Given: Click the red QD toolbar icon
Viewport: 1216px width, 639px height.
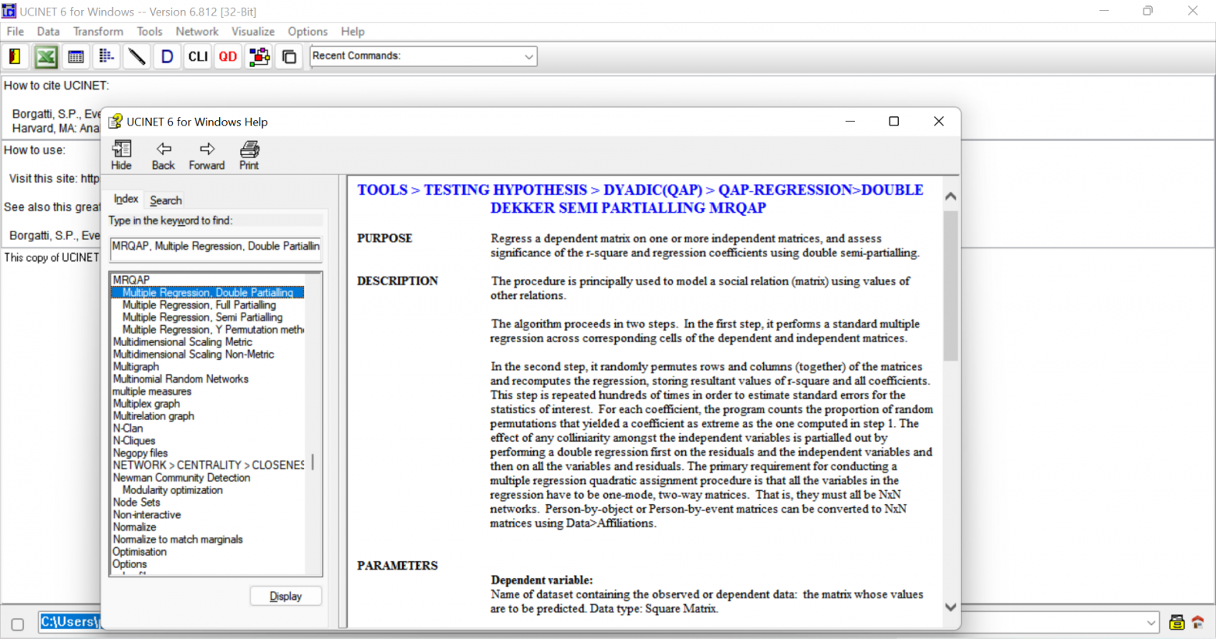Looking at the screenshot, I should click(x=228, y=57).
